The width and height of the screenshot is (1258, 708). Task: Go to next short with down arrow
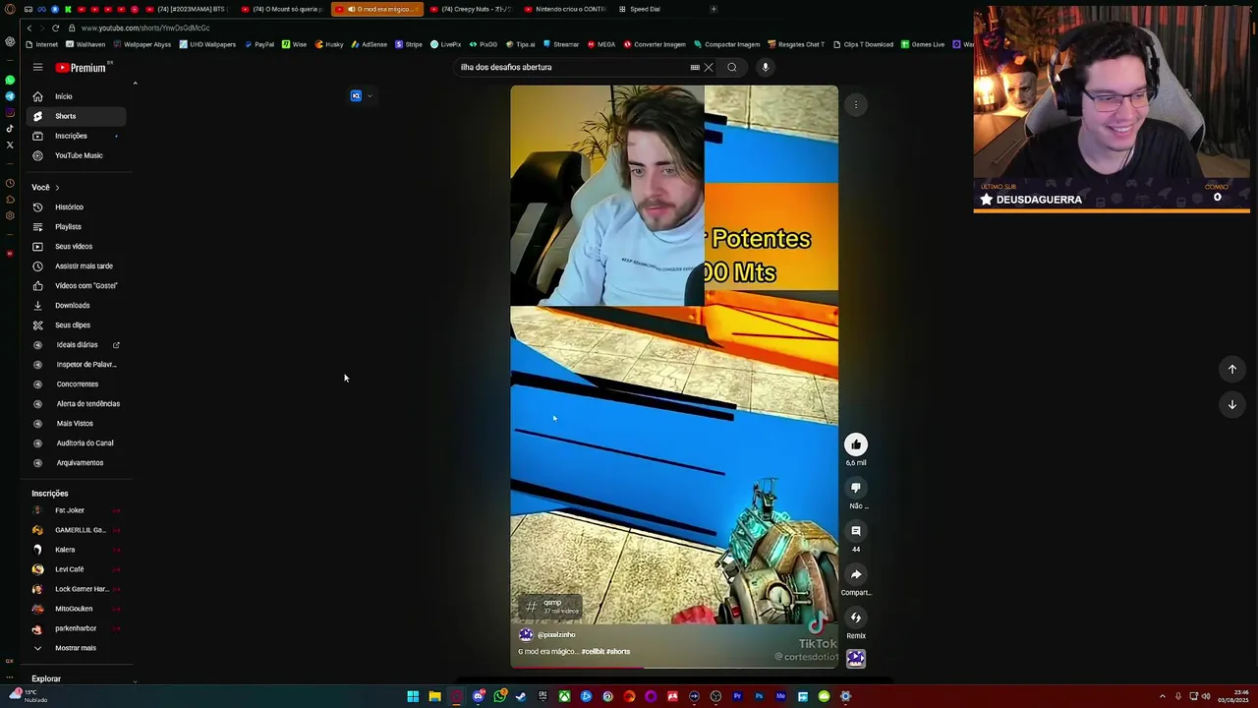pyautogui.click(x=1232, y=404)
